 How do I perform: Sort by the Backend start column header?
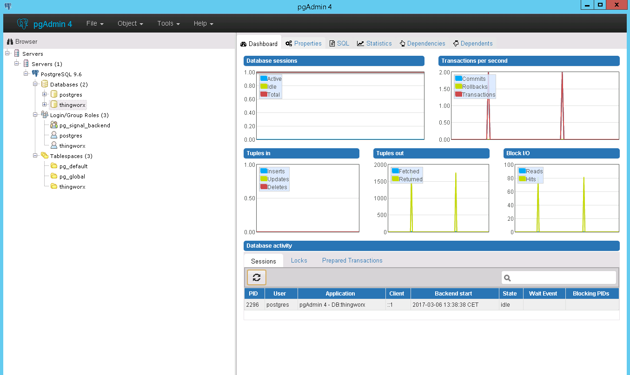455,294
